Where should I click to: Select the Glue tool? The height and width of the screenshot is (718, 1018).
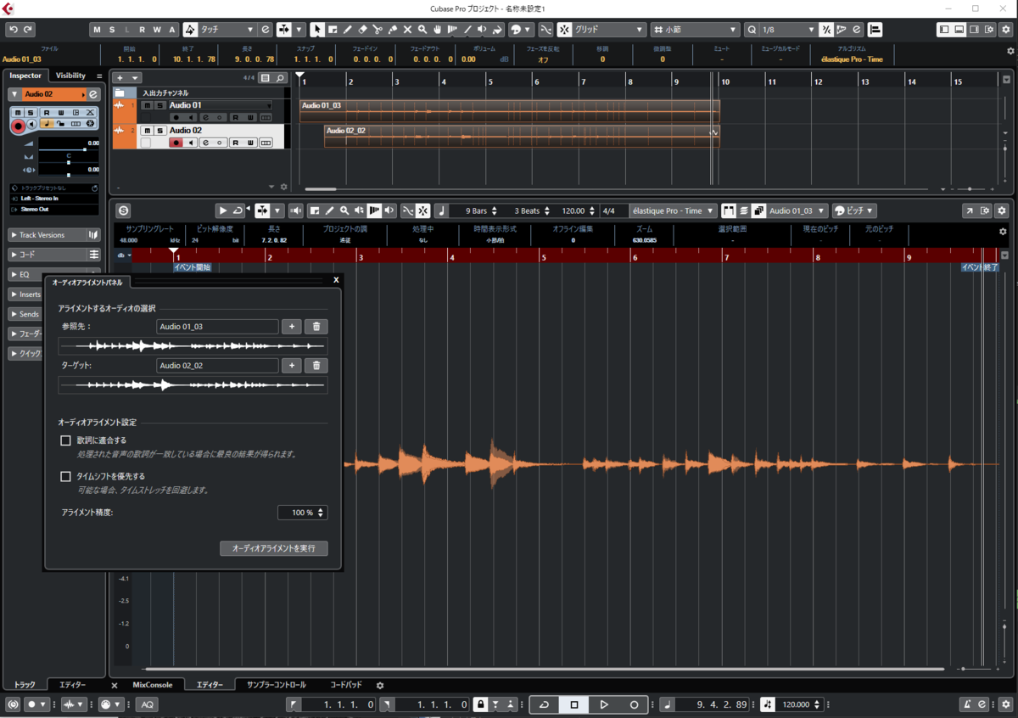coord(393,30)
